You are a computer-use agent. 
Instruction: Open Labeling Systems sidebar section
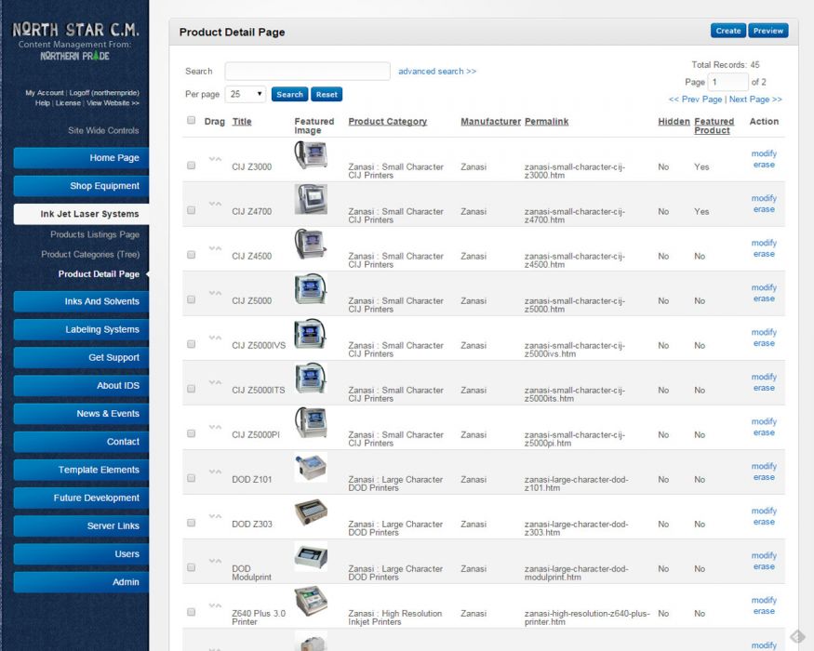[81, 329]
